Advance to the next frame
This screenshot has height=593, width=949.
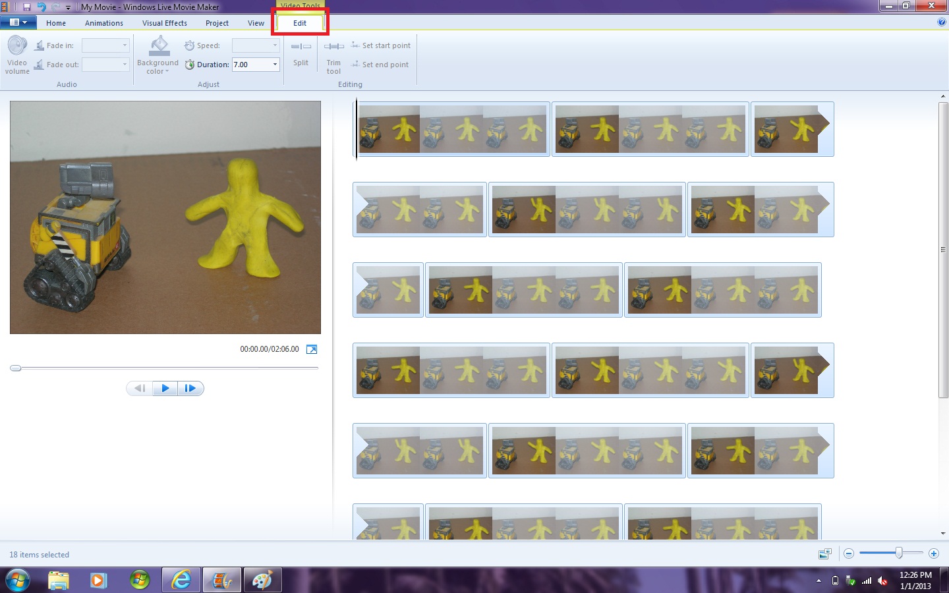tap(190, 389)
